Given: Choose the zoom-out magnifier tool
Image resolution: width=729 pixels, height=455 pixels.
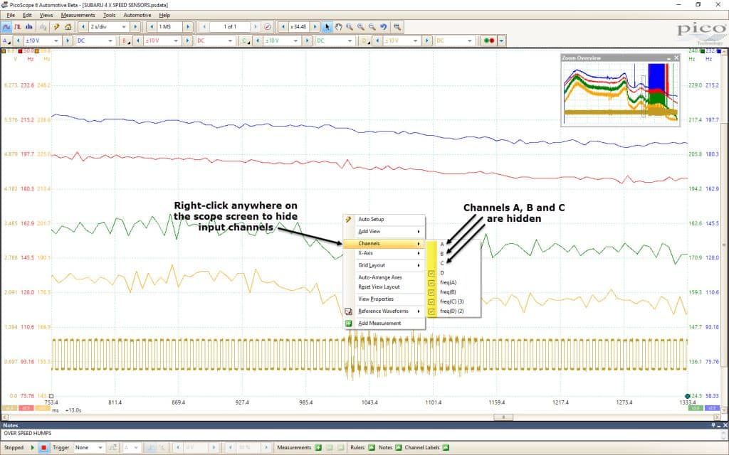Looking at the screenshot, I should click(x=372, y=27).
